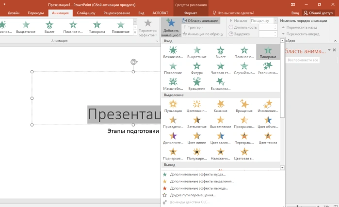Choose Цвет объекта emphasis effect
Image resolution: width=339 pixels, height=207 pixels.
[268, 122]
